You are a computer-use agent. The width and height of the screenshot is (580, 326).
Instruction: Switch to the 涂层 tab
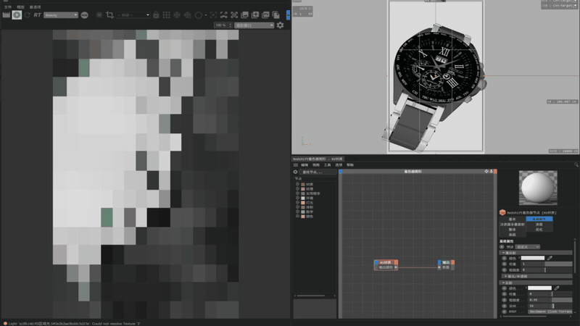click(539, 225)
